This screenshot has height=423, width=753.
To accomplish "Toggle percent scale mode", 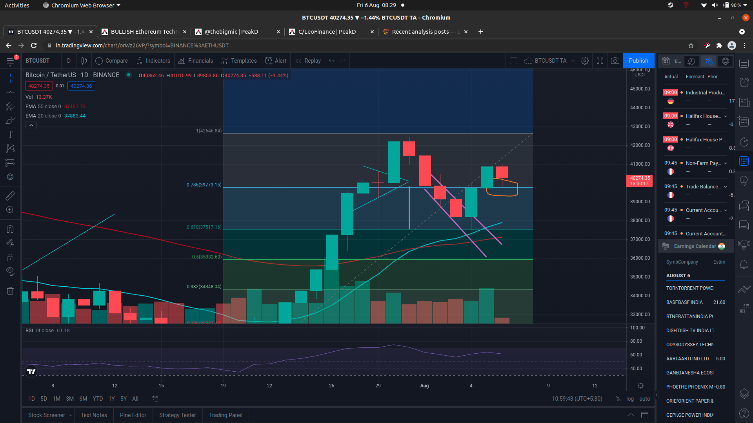I will [x=618, y=399].
